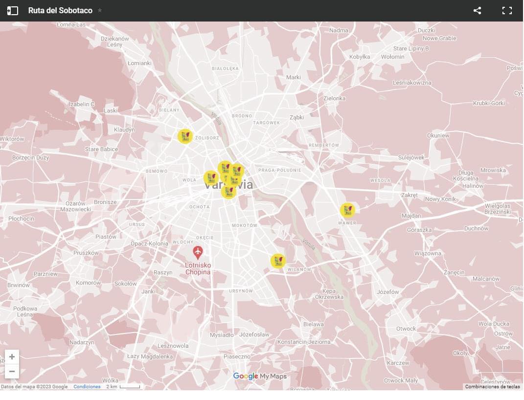Click the Białołęka district label
Image resolution: width=524 pixels, height=400 pixels.
225,68
